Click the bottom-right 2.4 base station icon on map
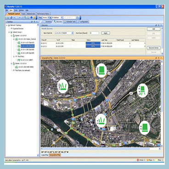169x169 pixels. pyautogui.click(x=144, y=128)
